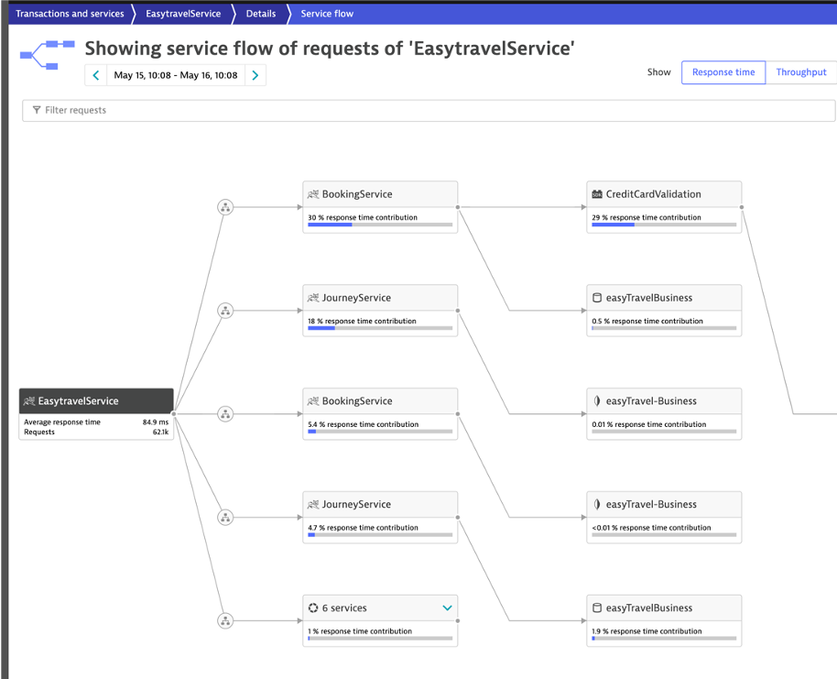This screenshot has width=837, height=679.
Task: Click the CreditCardValidation service icon
Action: pyautogui.click(x=597, y=194)
